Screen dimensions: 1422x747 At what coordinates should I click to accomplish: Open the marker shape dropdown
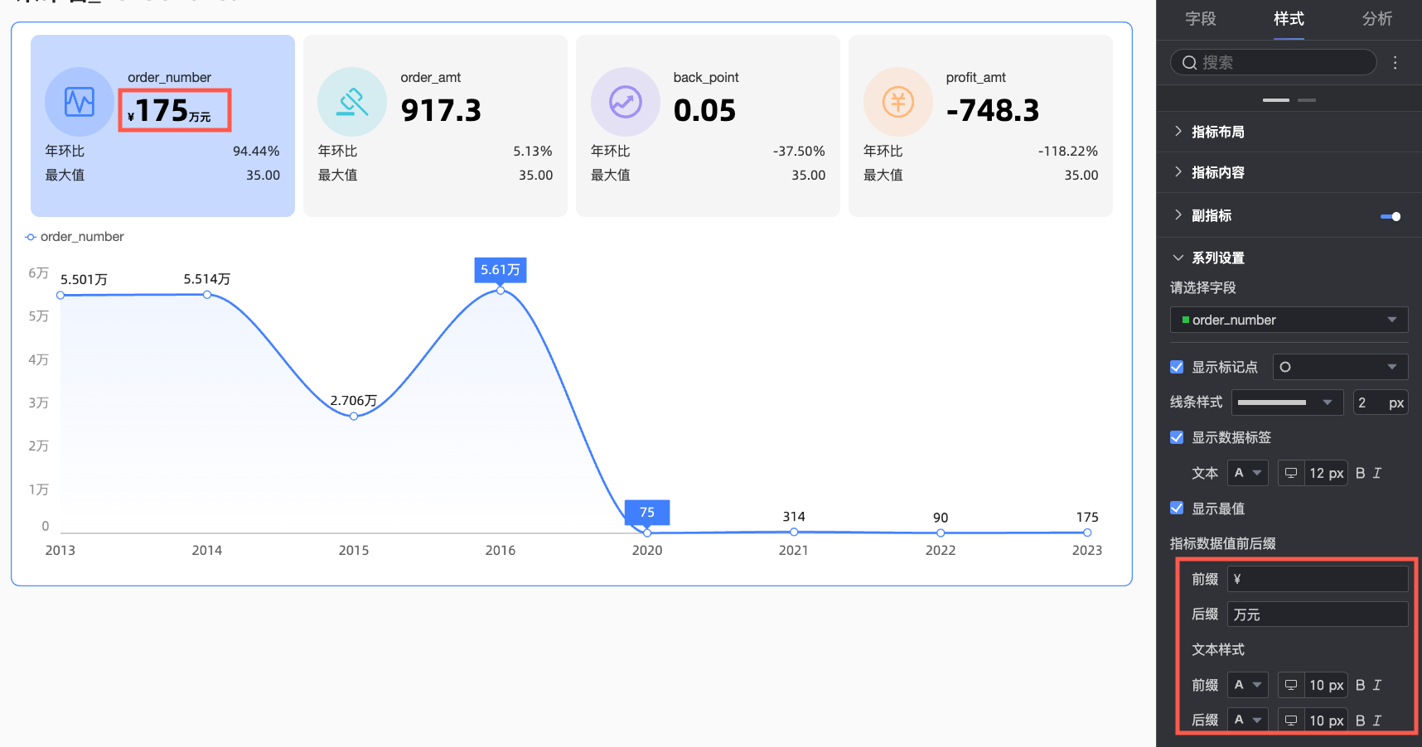(1341, 367)
